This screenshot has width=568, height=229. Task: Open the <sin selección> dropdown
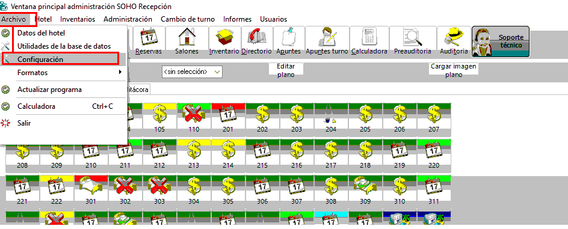tap(192, 72)
